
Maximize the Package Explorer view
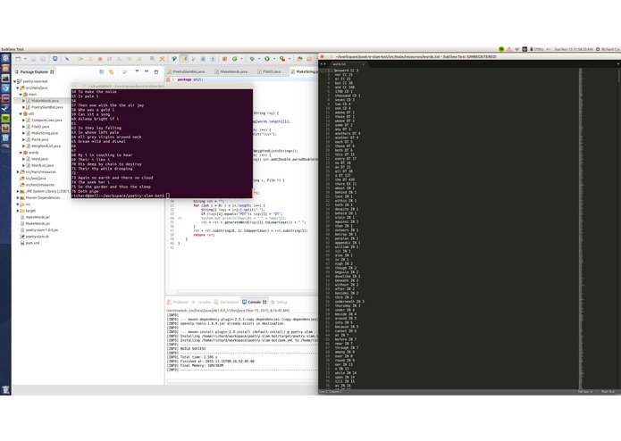coord(156,71)
